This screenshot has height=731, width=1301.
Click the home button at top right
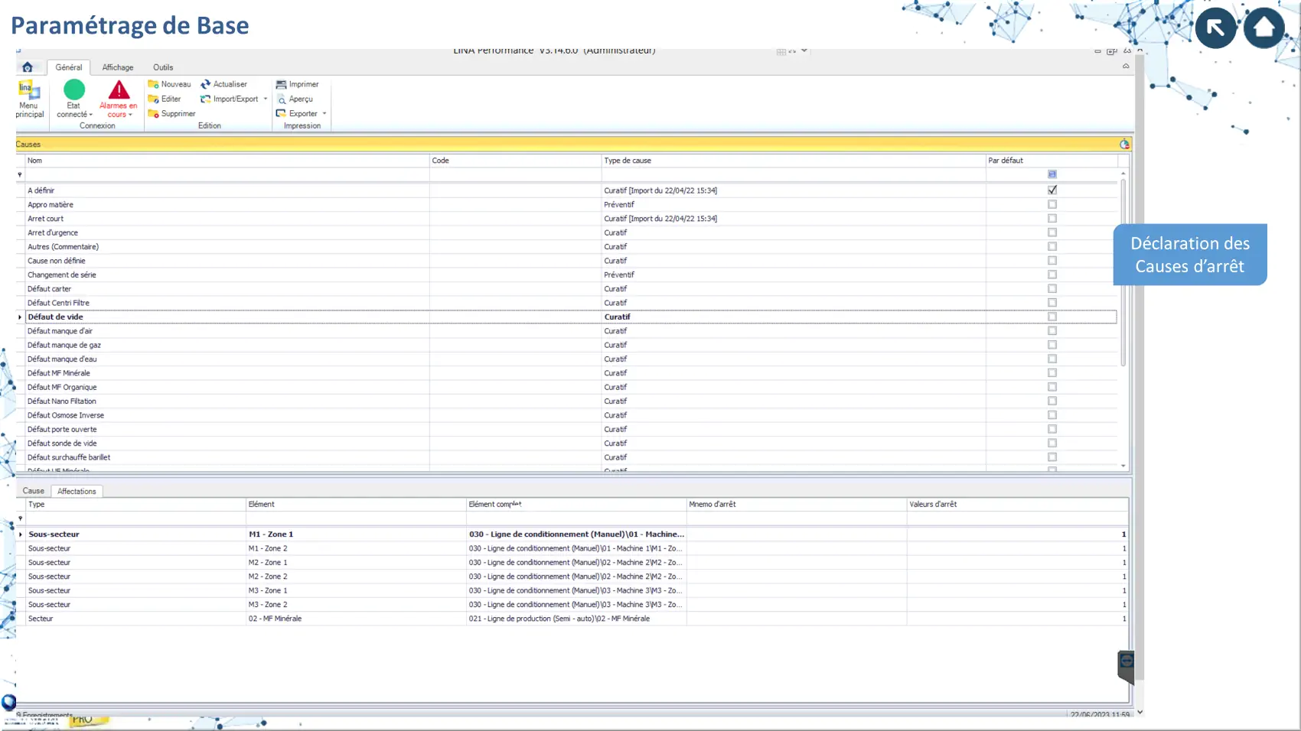point(1264,28)
